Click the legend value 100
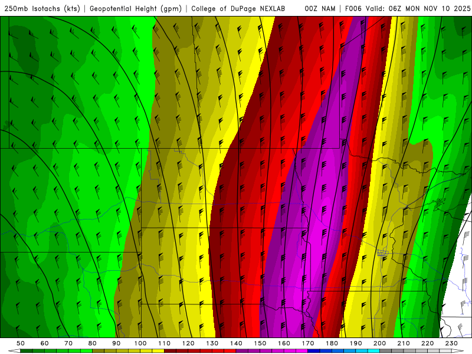 tap(140, 343)
